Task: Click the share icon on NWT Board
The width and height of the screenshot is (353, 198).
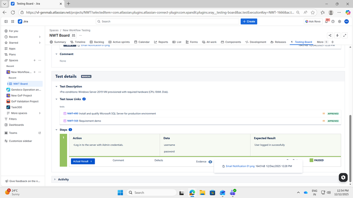Action: coord(330,35)
